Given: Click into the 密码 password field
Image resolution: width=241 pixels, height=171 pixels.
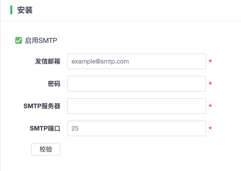Looking at the screenshot, I should [x=137, y=84].
